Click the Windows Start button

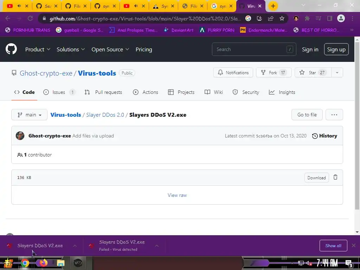[x=8, y=263]
